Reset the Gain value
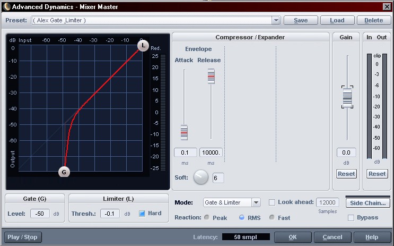 (x=346, y=174)
